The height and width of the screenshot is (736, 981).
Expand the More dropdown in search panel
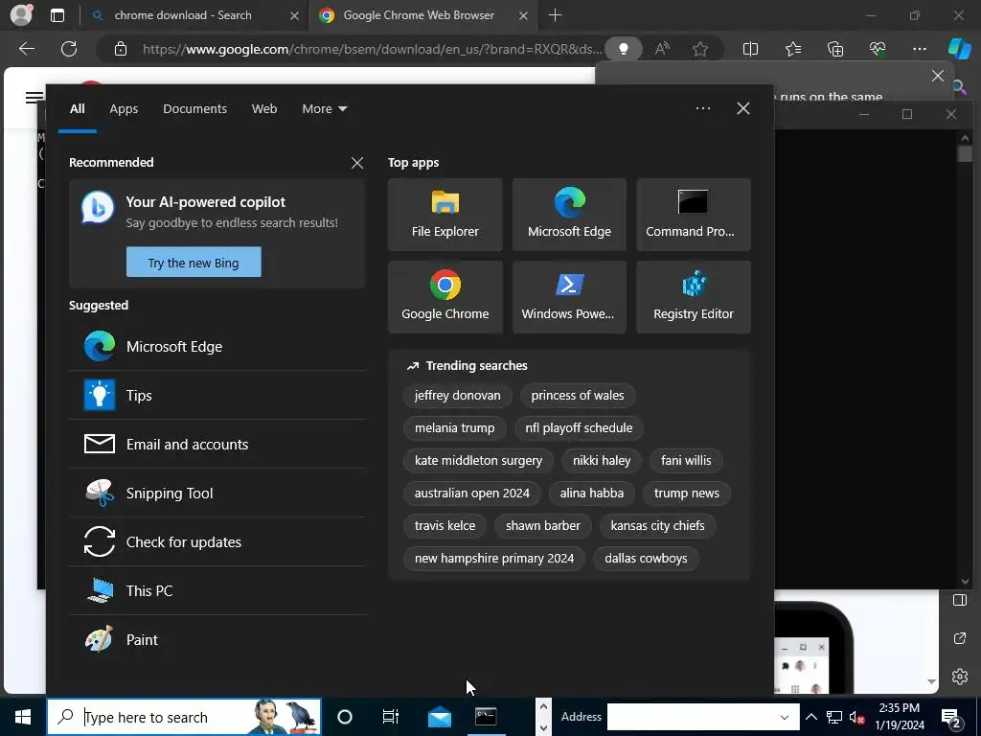click(324, 109)
